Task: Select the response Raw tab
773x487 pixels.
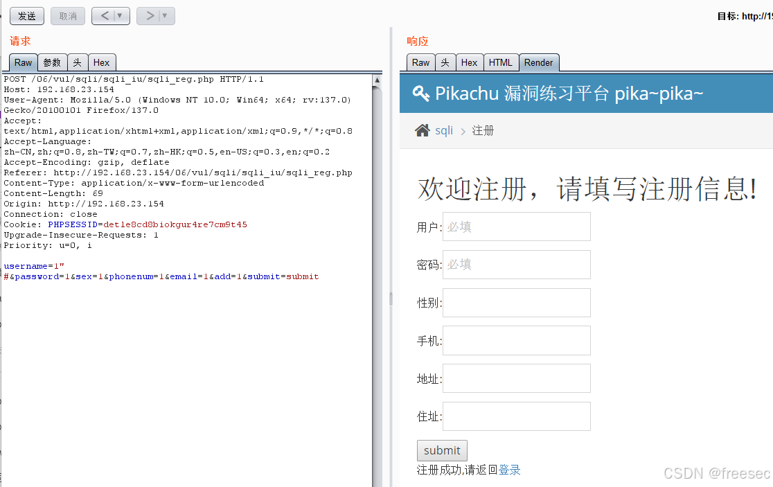Action: coord(420,62)
